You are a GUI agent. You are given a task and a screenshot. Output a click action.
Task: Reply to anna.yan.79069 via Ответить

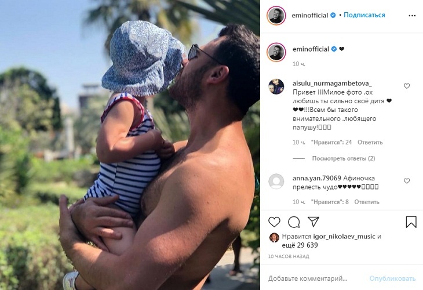pyautogui.click(x=367, y=202)
